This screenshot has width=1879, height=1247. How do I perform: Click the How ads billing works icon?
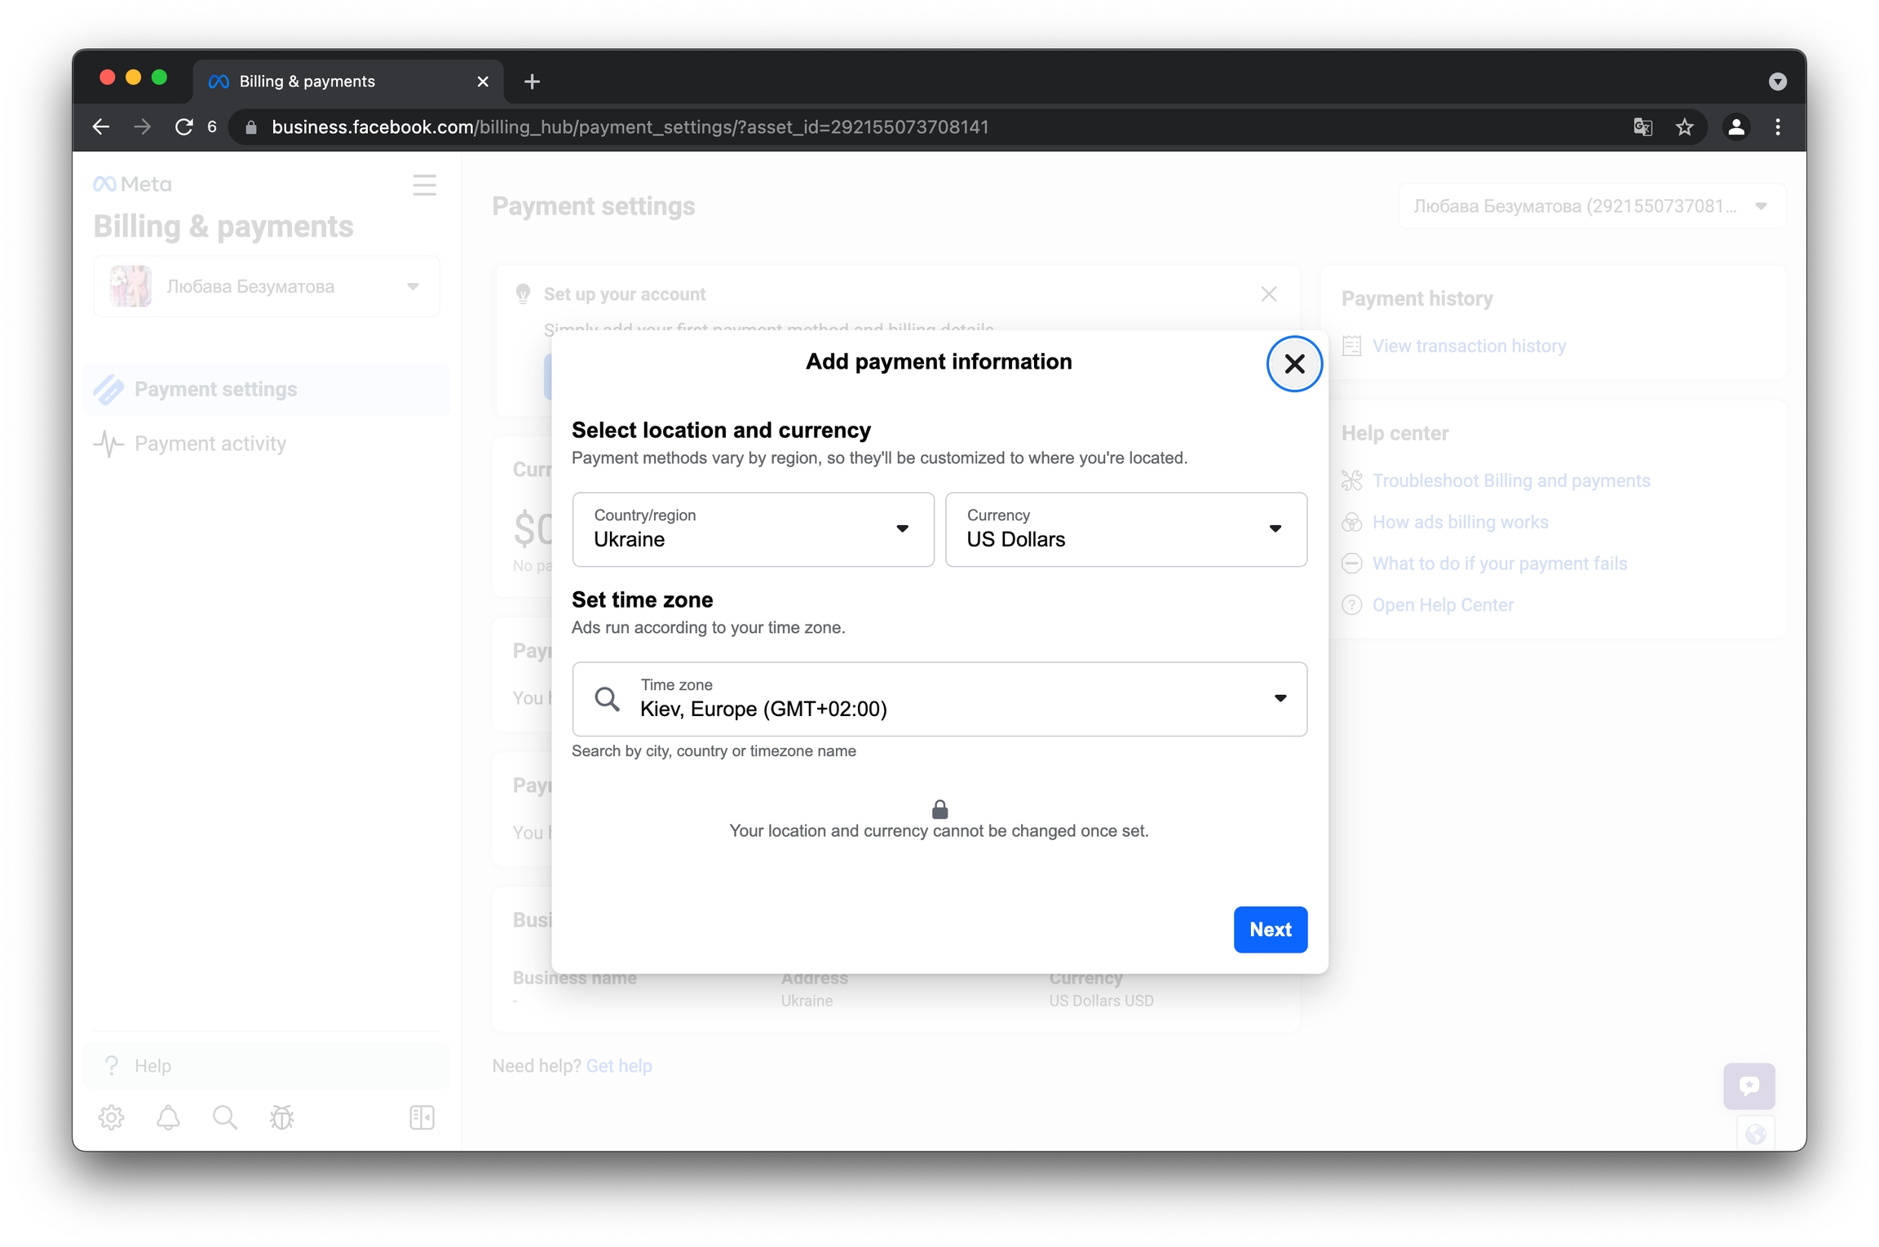[x=1351, y=522]
